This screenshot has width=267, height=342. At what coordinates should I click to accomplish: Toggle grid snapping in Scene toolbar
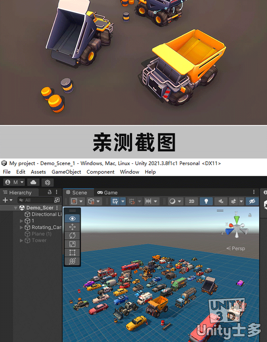coord(115,201)
